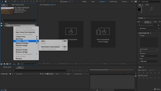This screenshot has width=161, height=91.
Task: Toggle the timeline video eye column switch
Action: [2, 74]
